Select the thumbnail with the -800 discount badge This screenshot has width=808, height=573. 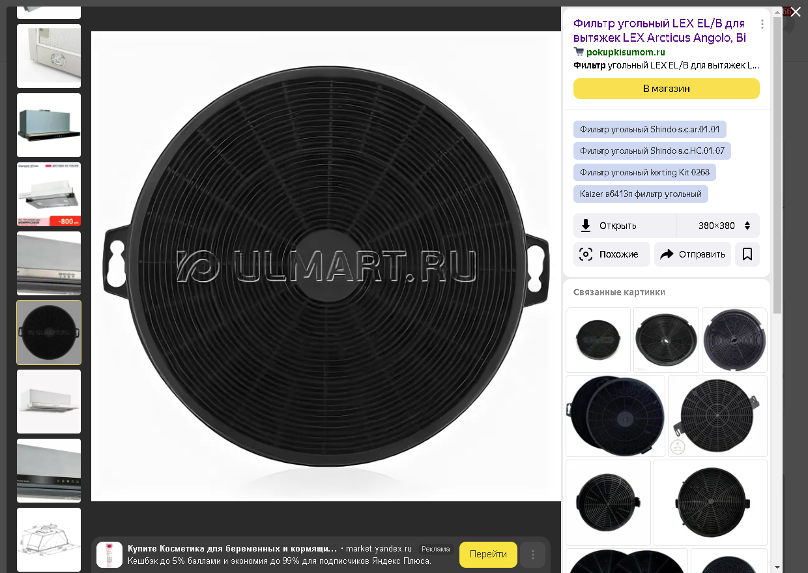[49, 194]
